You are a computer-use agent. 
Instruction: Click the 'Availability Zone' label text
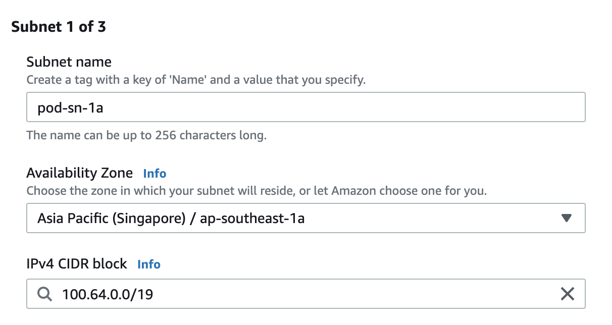pos(80,174)
